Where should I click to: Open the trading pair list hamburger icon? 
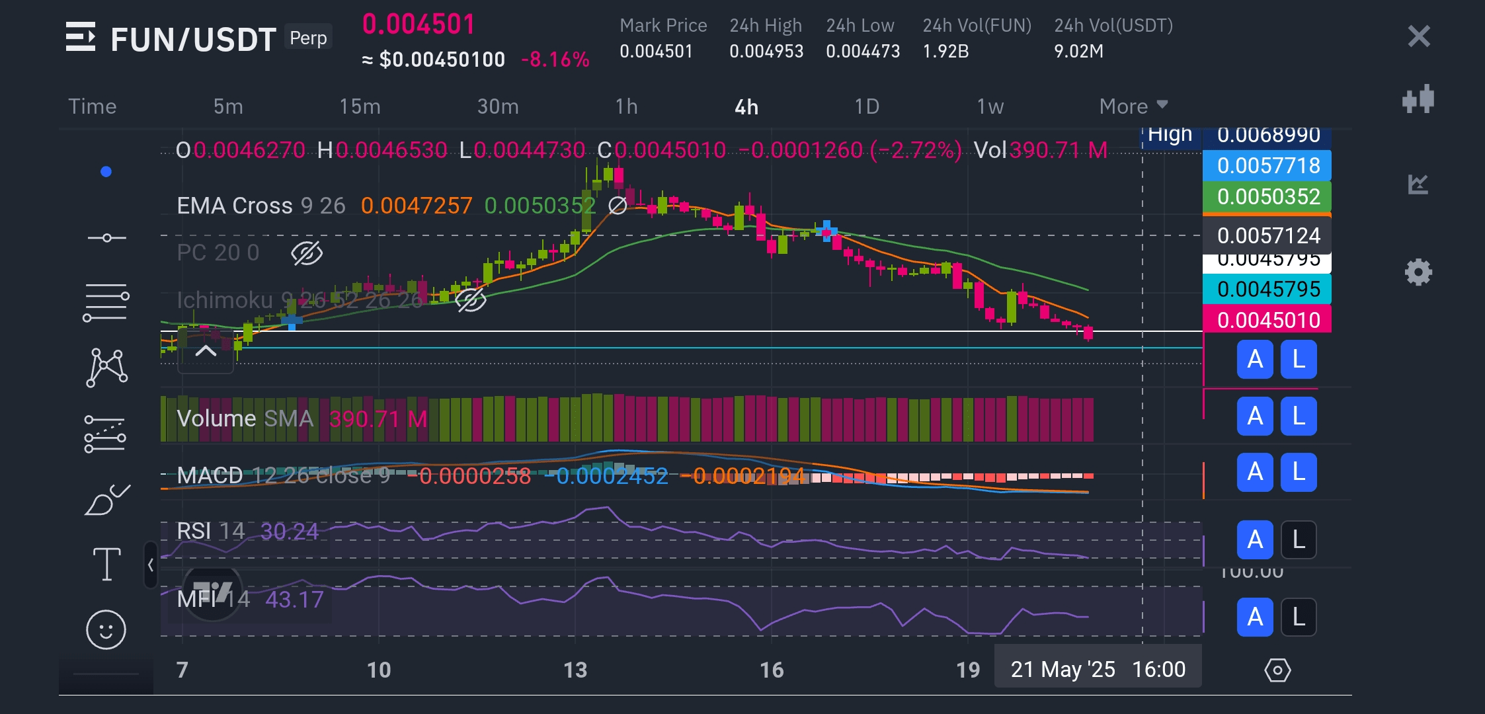pyautogui.click(x=81, y=37)
